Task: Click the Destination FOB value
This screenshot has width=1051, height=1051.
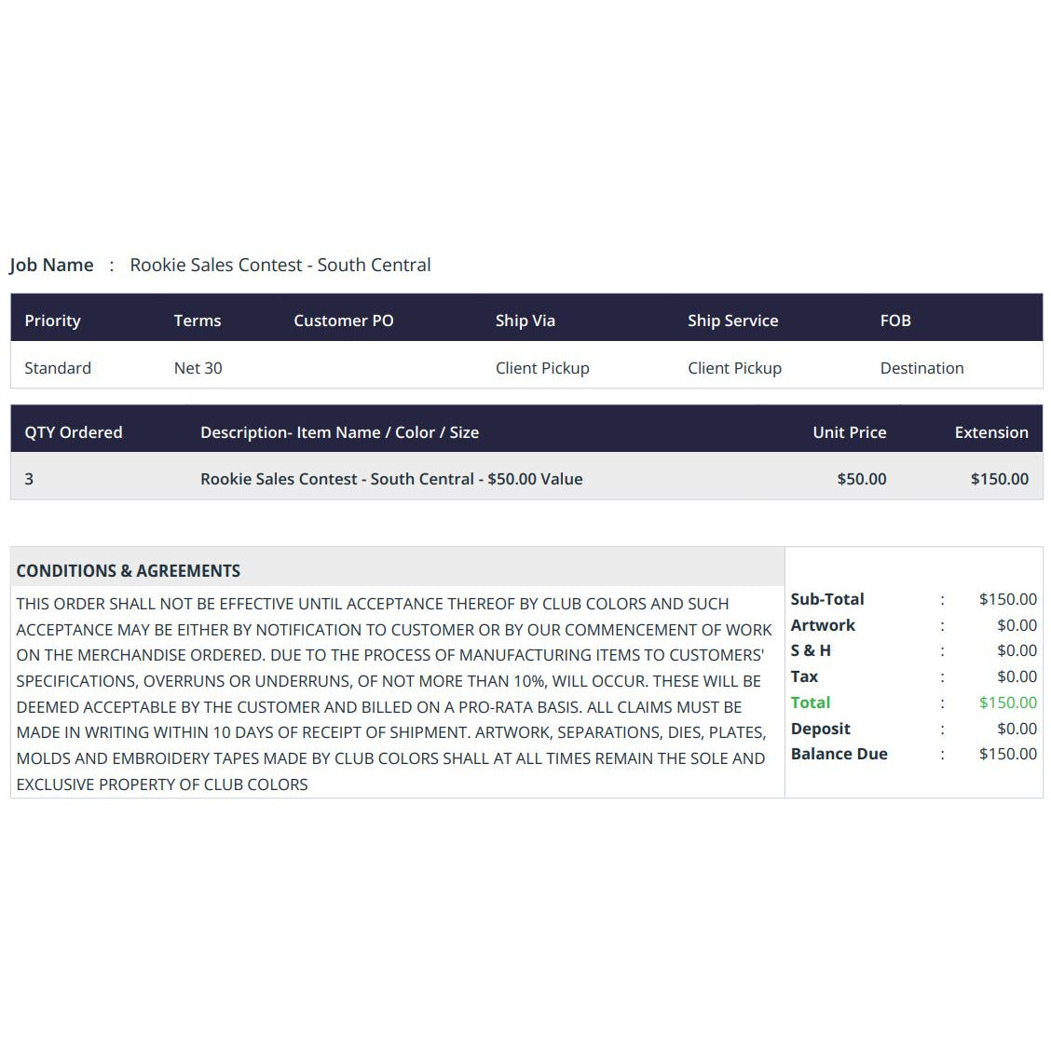Action: (x=921, y=368)
